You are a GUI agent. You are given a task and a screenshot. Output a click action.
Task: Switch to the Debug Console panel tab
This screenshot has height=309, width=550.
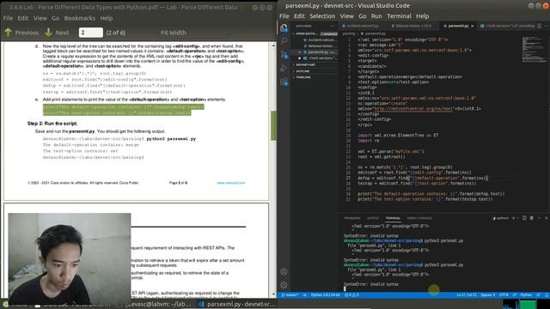pos(419,218)
